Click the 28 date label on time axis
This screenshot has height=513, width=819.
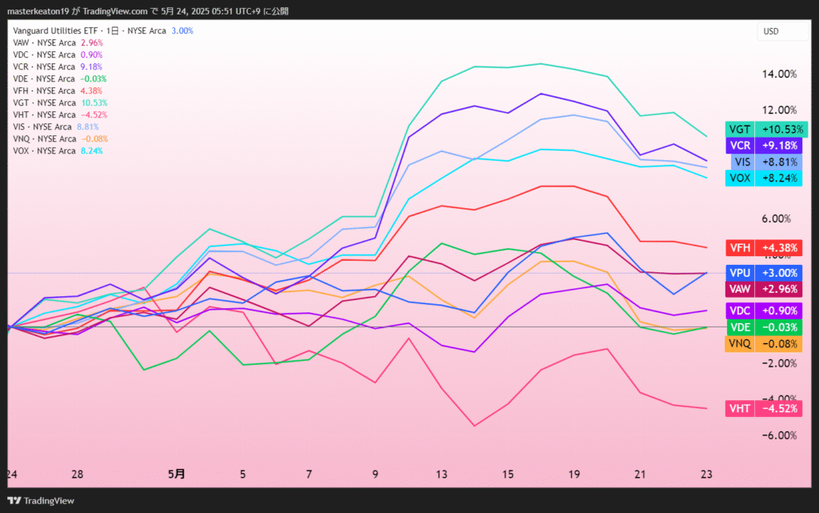pos(78,475)
